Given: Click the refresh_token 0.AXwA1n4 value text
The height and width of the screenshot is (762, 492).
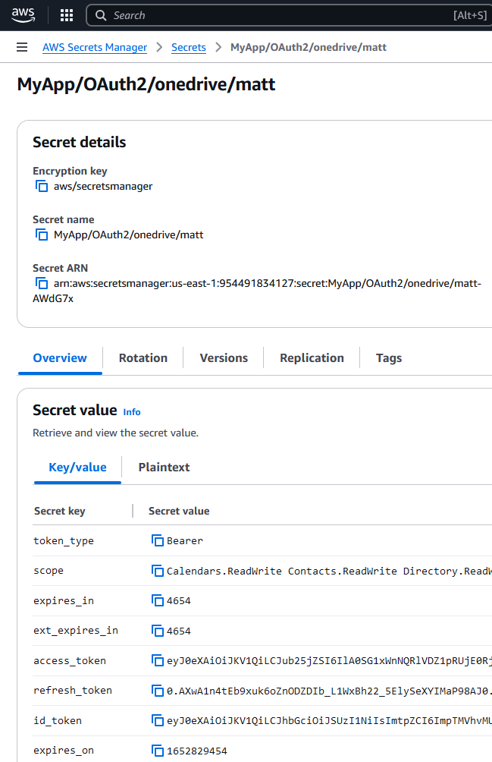Looking at the screenshot, I should (329, 691).
